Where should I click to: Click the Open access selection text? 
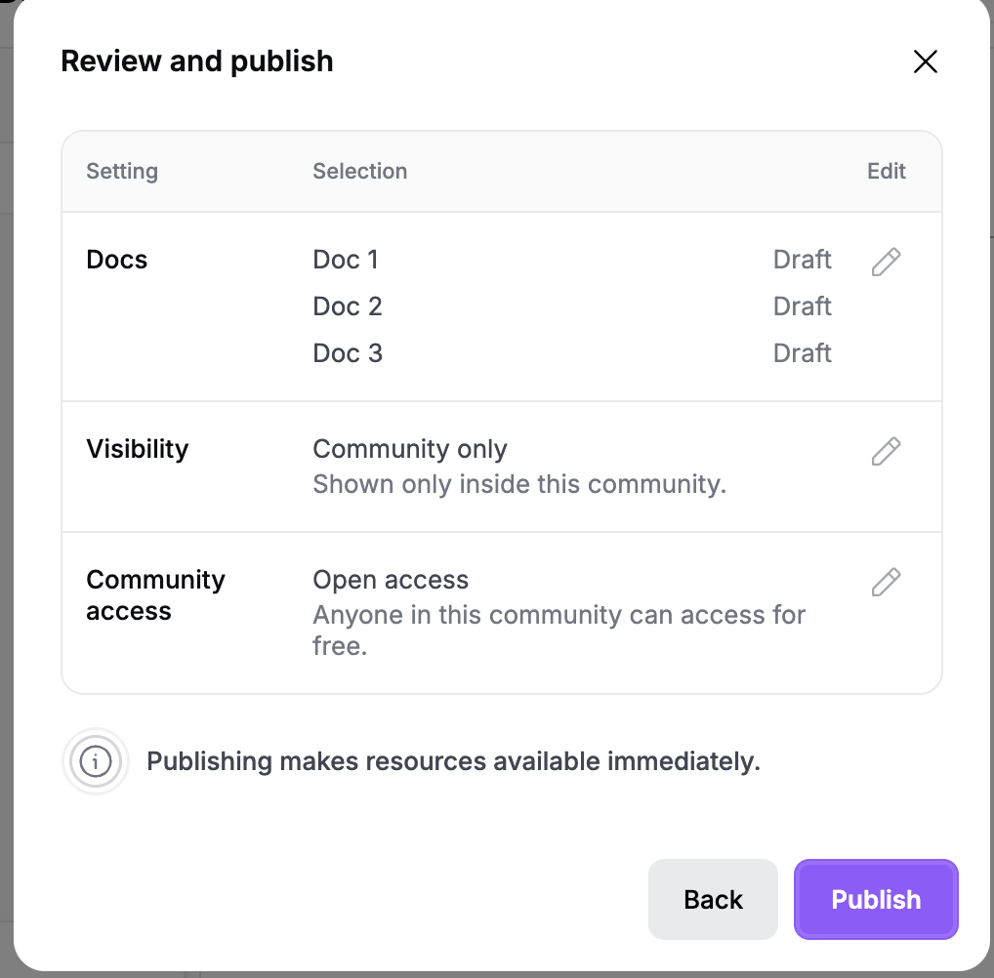[391, 580]
